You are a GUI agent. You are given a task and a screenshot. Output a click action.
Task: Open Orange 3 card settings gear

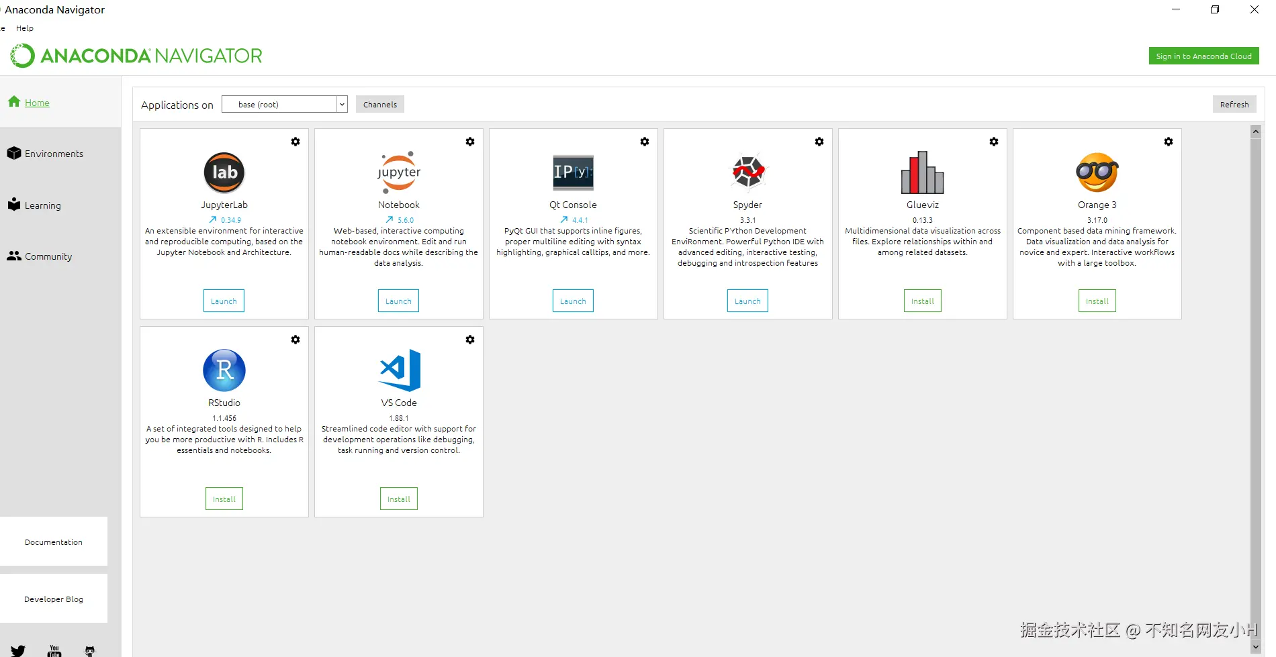[x=1169, y=142]
